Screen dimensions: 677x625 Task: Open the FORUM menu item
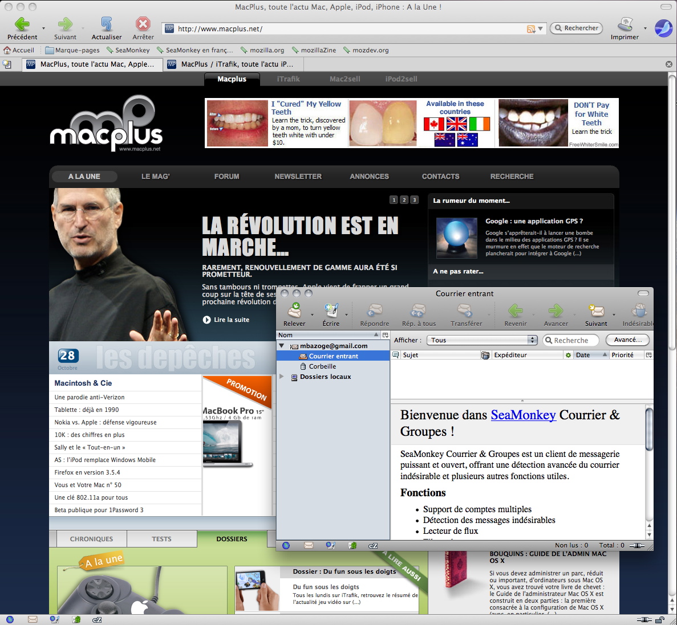[226, 177]
